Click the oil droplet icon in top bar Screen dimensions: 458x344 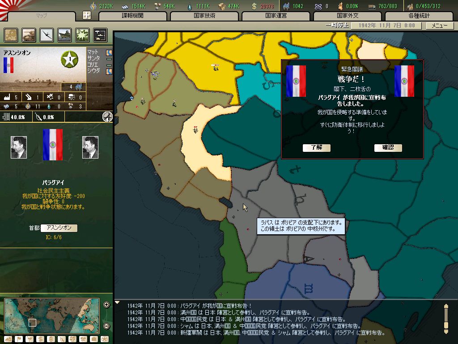(x=190, y=6)
